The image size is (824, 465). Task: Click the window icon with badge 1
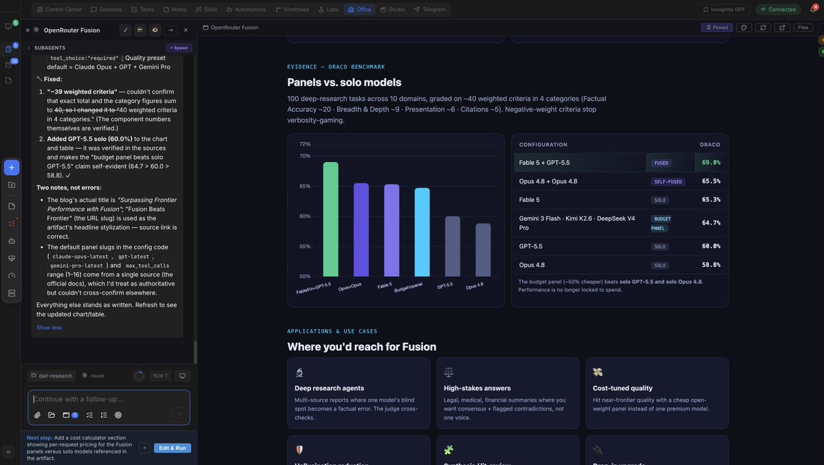click(x=69, y=415)
